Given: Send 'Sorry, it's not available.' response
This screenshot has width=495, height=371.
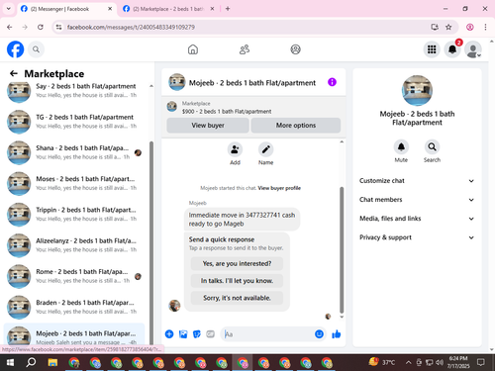Looking at the screenshot, I should [x=237, y=298].
